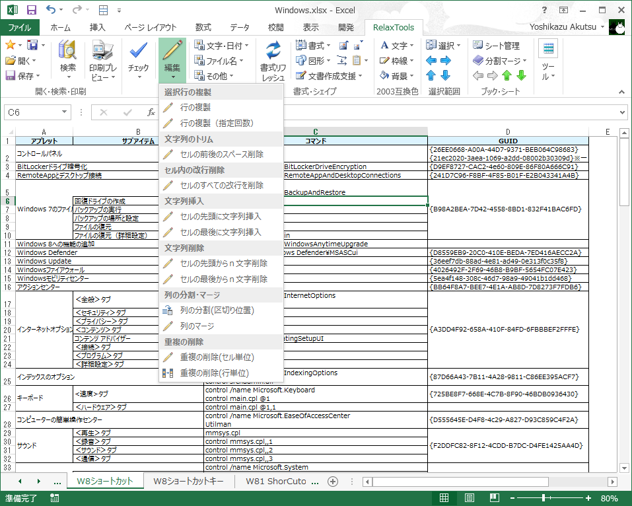Open the 選択 dropdown
The height and width of the screenshot is (506, 632).
[x=443, y=46]
